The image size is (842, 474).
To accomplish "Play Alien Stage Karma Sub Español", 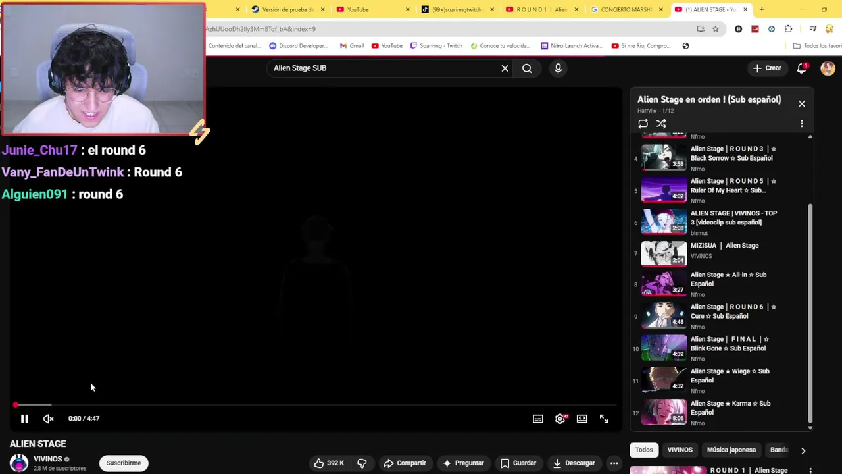I will [x=719, y=413].
